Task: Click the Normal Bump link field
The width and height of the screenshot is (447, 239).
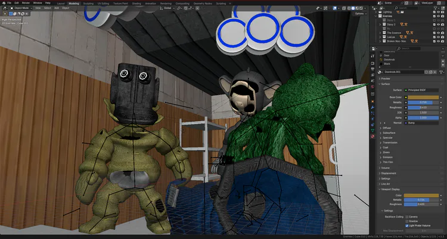Action: [421, 123]
